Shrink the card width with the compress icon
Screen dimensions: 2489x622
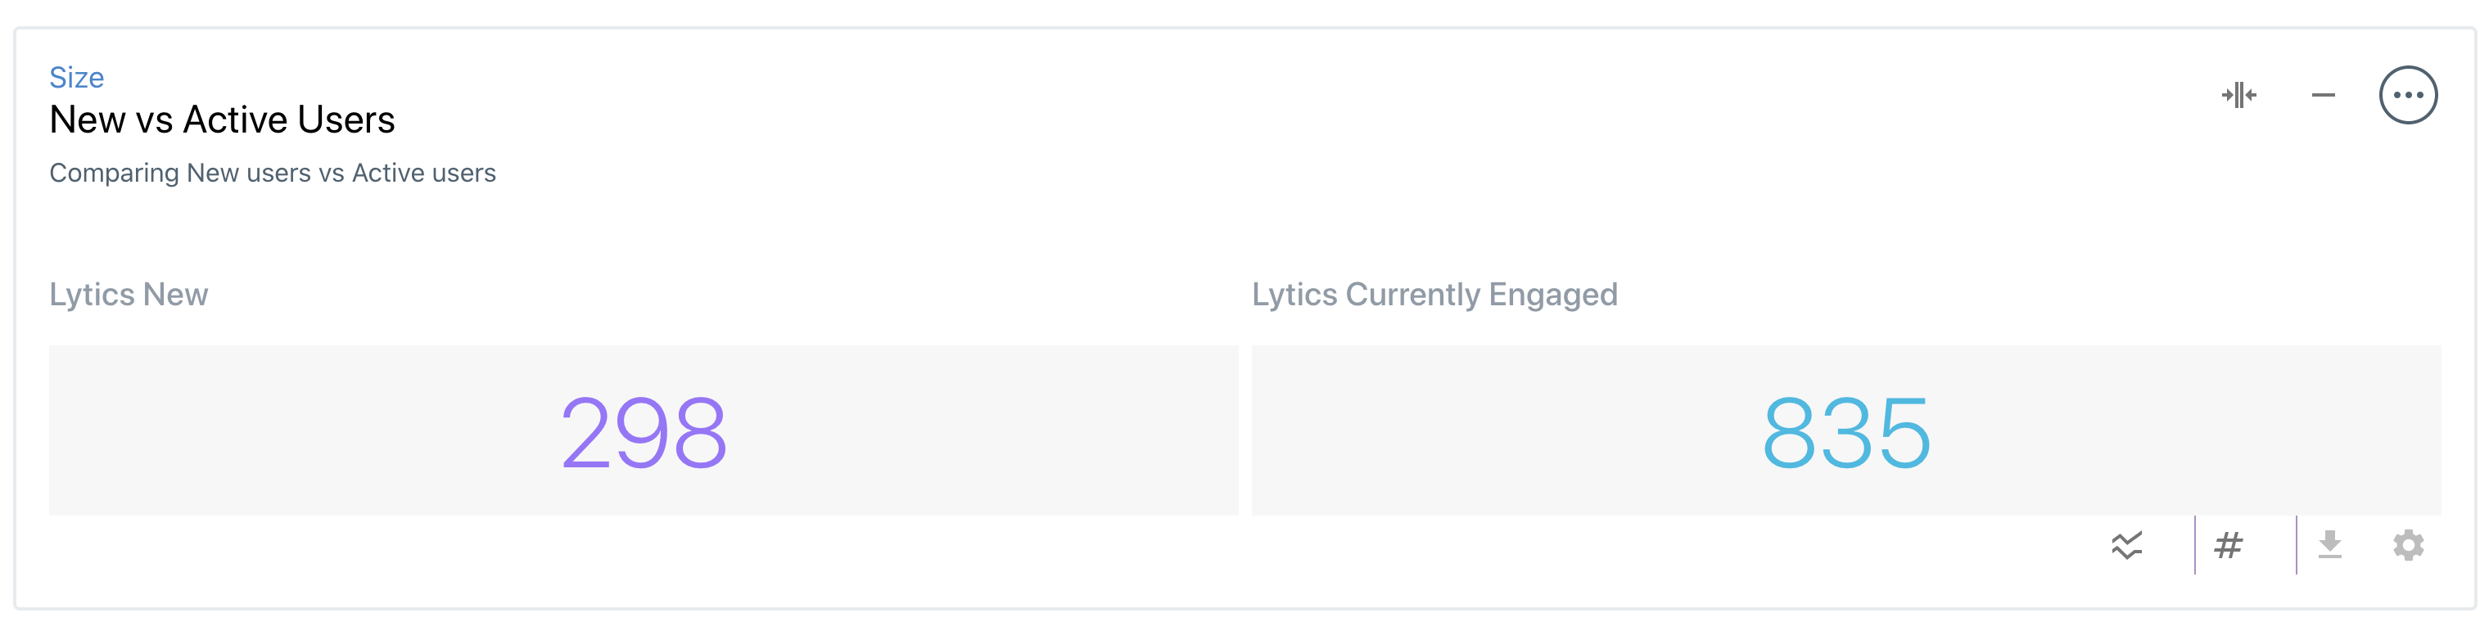(2238, 95)
